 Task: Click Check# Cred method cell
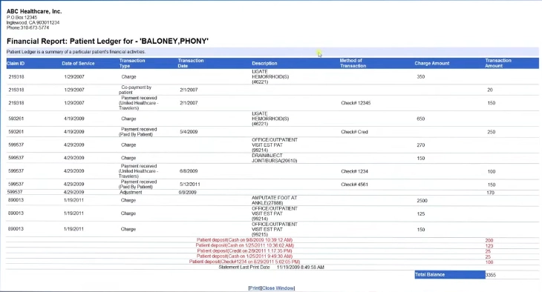(354, 132)
